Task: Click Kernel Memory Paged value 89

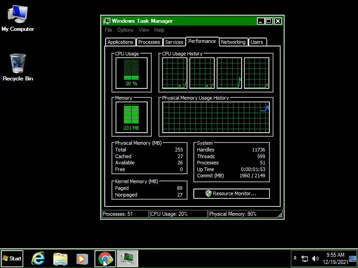Action: pos(179,188)
